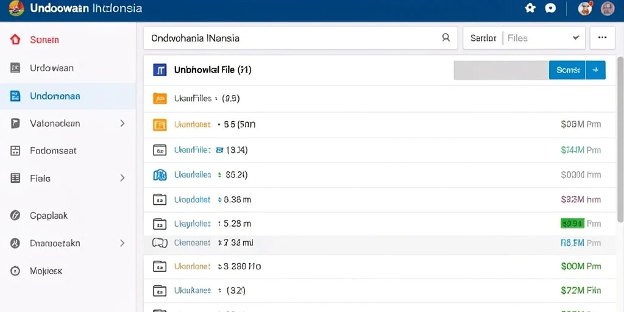Screen dimensions: 624x312
Task: Click Undoowaan Indonsia header title
Action: tap(86, 8)
